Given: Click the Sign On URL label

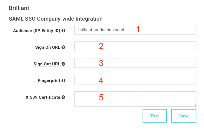Looking at the screenshot, I should [48, 47].
